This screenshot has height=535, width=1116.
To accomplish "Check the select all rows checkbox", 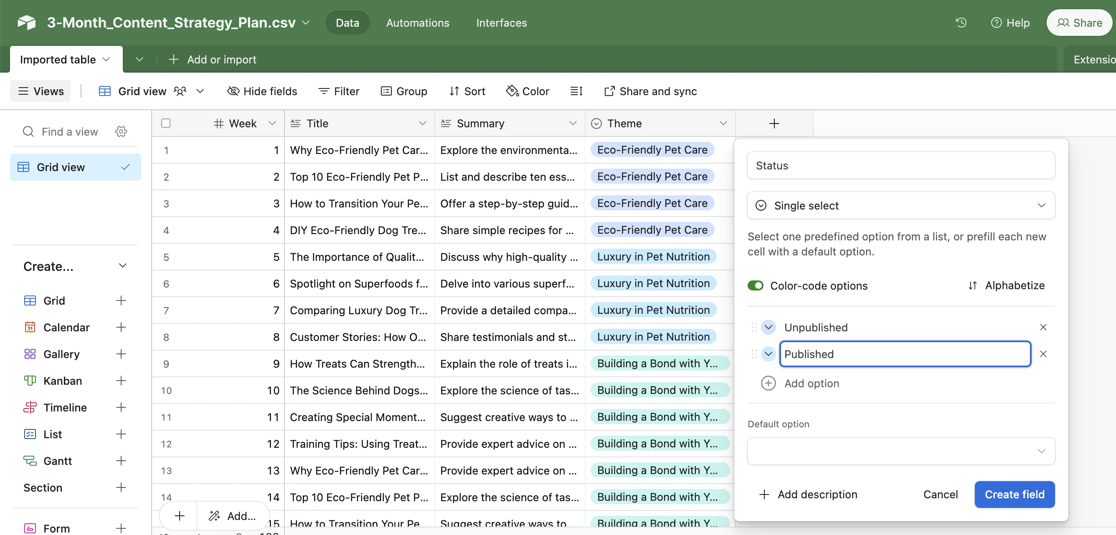I will click(x=165, y=124).
